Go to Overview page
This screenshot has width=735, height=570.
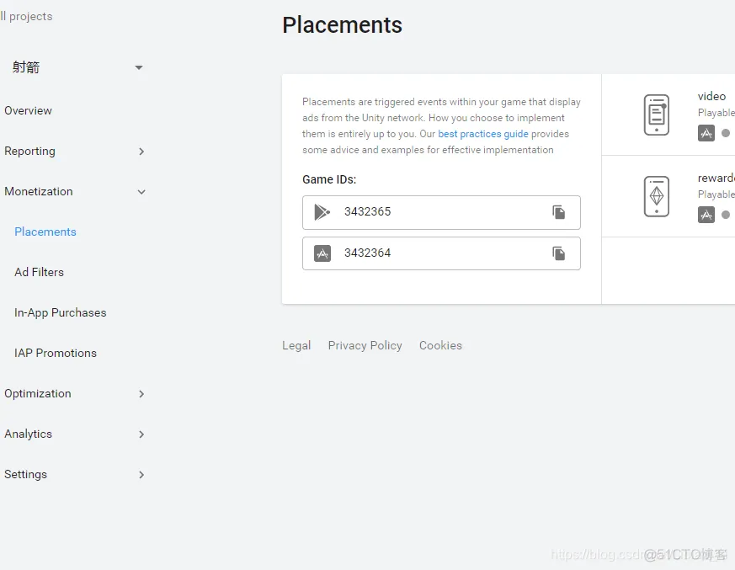pyautogui.click(x=28, y=110)
